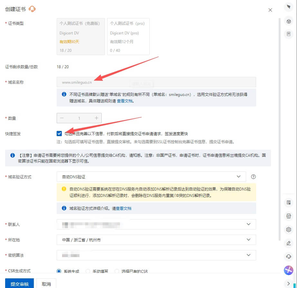Expand the 密钥算法 dropdown
This screenshot has width=297, height=288.
pyautogui.click(x=156, y=255)
